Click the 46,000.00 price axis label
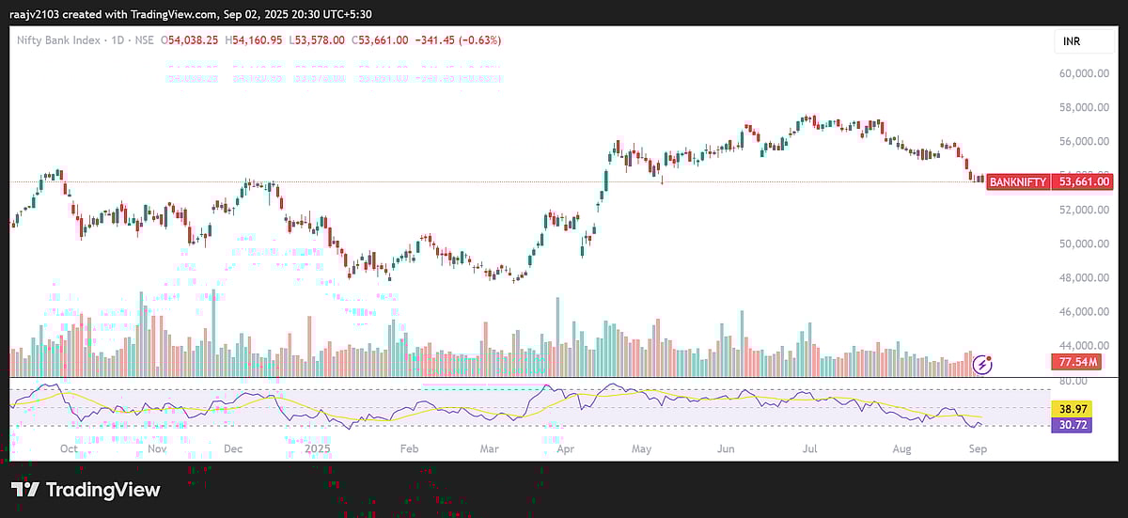The height and width of the screenshot is (518, 1128). click(1084, 311)
